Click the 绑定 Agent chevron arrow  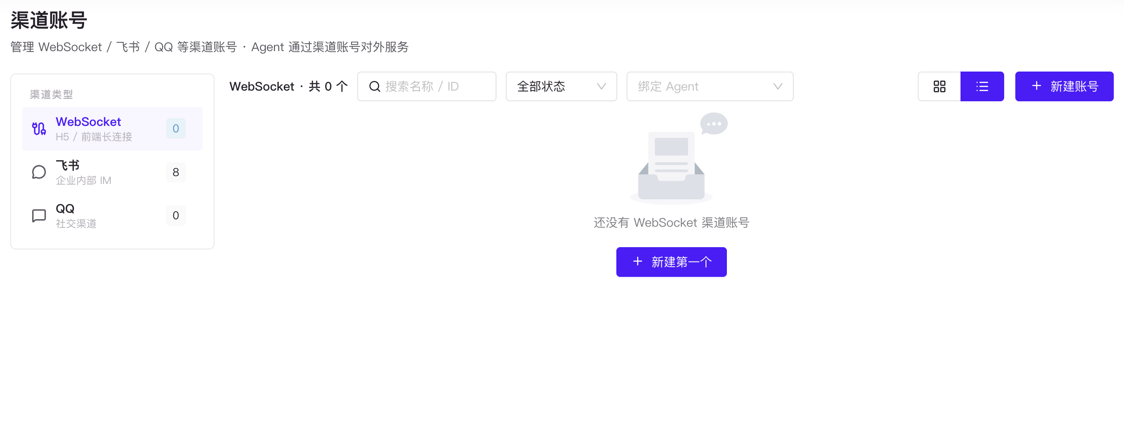click(778, 86)
